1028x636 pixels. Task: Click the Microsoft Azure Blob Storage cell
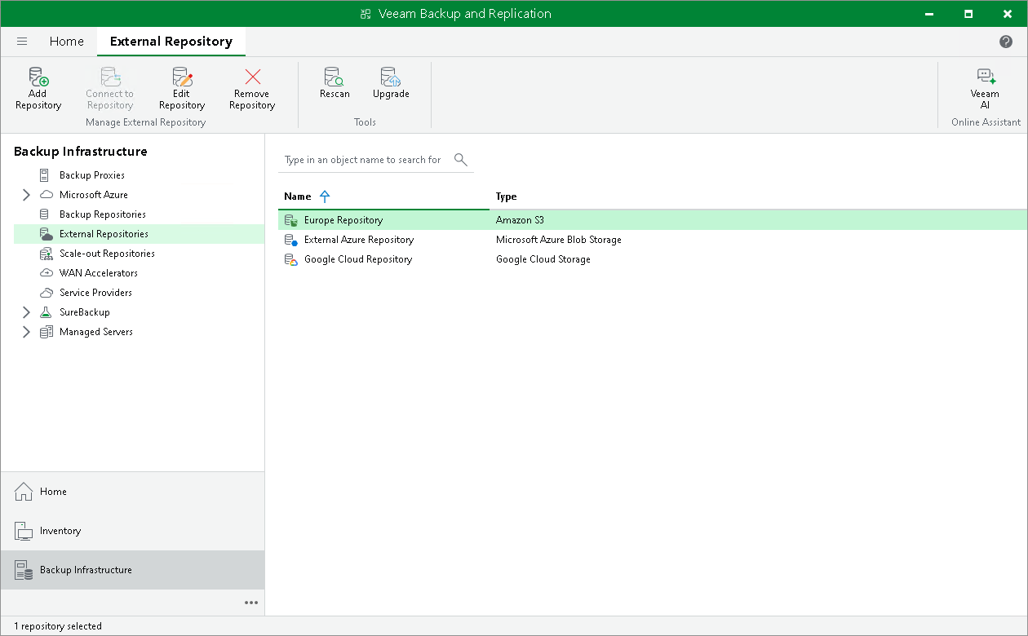[x=559, y=240]
